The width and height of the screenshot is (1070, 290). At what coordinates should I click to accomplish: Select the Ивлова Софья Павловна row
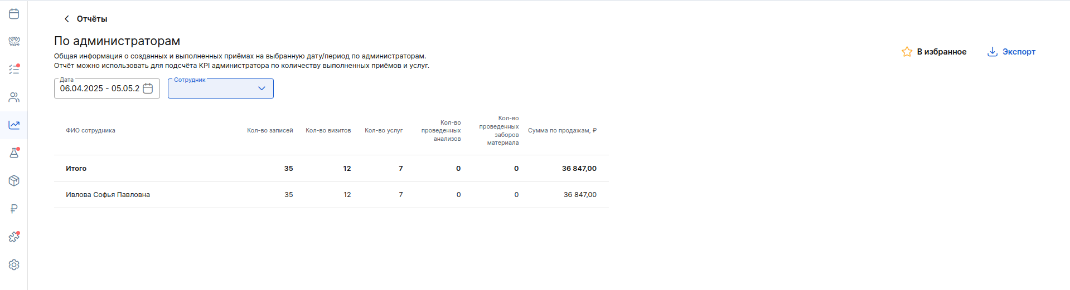[x=331, y=195]
